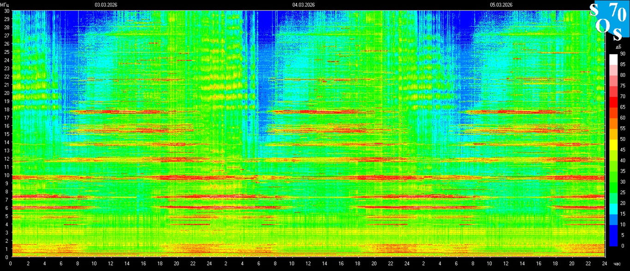
Task: Click the 05.03.2026 date label
Action: tap(501, 5)
